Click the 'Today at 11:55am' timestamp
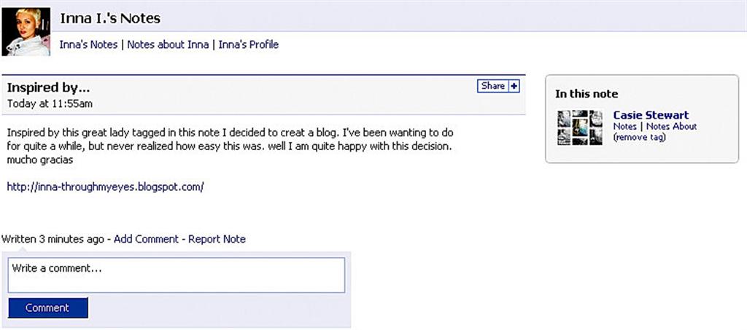The image size is (747, 330). pyautogui.click(x=50, y=103)
